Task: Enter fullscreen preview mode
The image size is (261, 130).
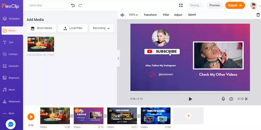Action: (x=181, y=5)
